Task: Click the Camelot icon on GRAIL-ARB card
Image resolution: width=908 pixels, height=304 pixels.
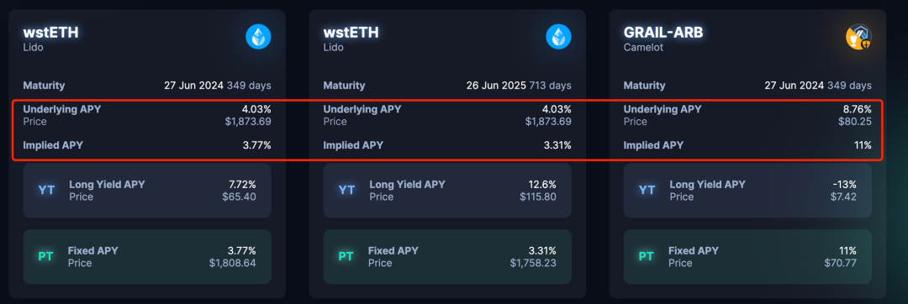Action: point(858,38)
